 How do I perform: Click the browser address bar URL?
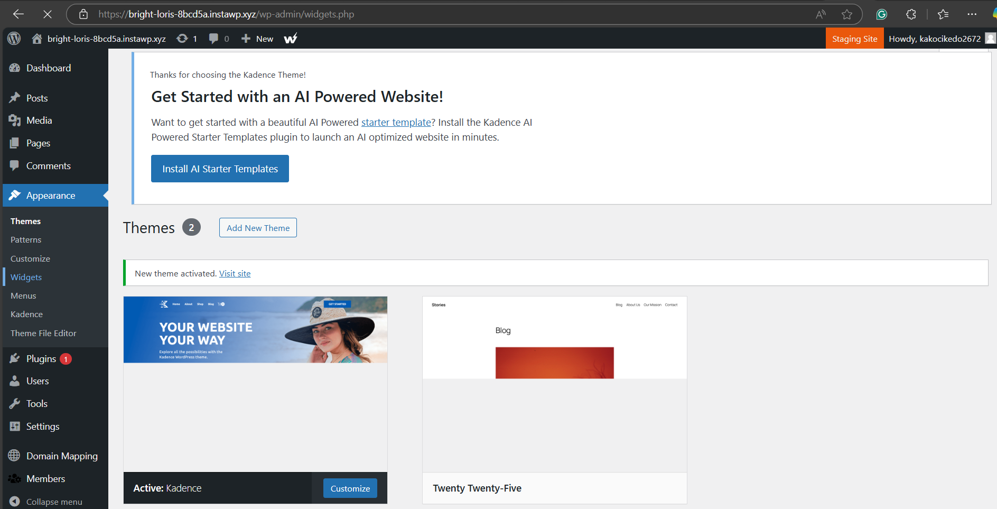(226, 14)
